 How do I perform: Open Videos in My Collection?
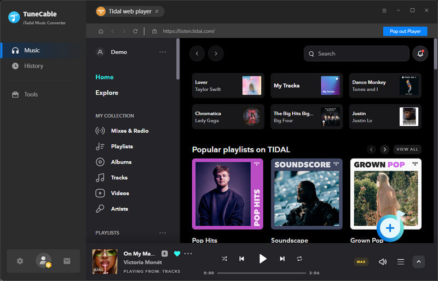point(112,194)
